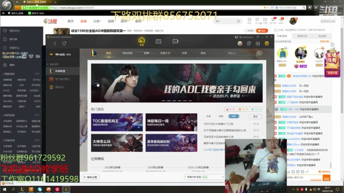Open the 资讯 tab in League page
This screenshot has width=344, height=193.
coord(108,53)
